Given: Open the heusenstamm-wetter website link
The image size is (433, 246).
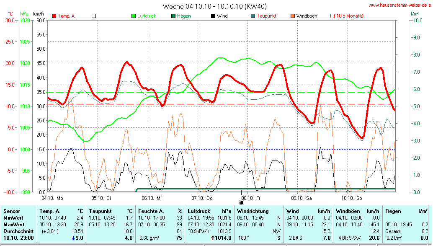Looking at the screenshot, I should tap(400, 5).
